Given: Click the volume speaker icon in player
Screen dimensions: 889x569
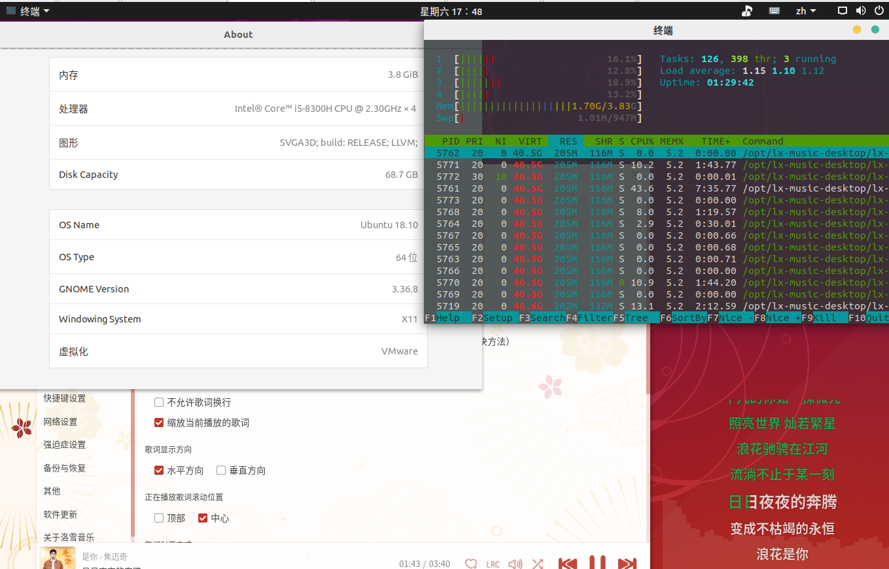Looking at the screenshot, I should pos(515,564).
